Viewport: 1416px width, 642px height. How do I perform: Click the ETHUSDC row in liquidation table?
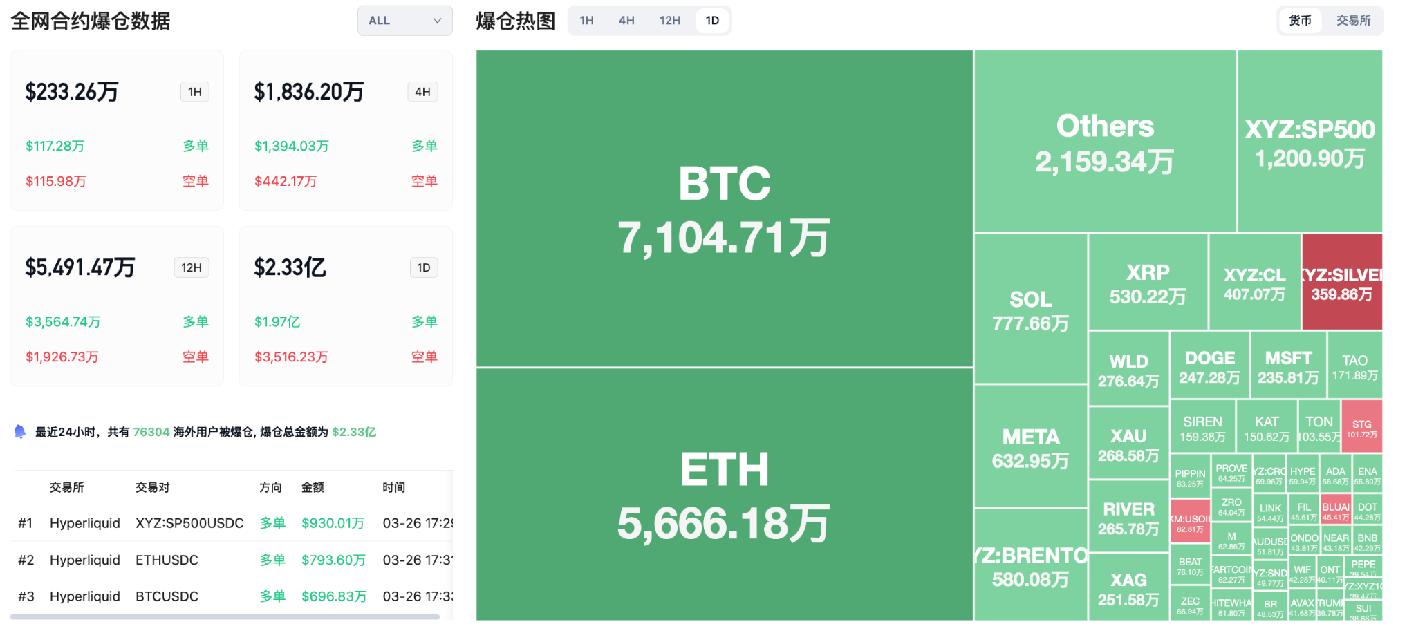pos(167,560)
